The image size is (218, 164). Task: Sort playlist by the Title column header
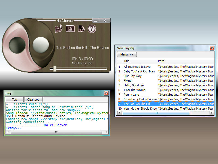(x=127, y=61)
